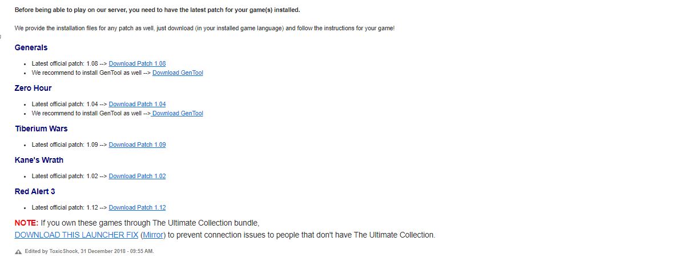Click the Red Alert 3 section heading
The image size is (676, 261).
click(35, 191)
